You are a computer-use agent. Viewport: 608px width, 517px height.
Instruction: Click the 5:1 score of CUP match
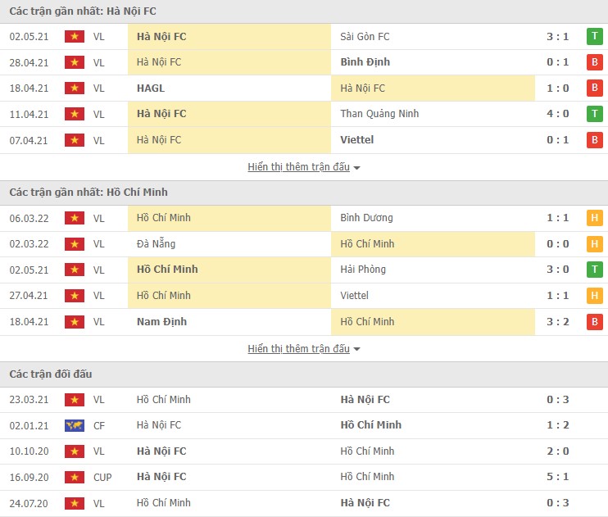pyautogui.click(x=556, y=477)
